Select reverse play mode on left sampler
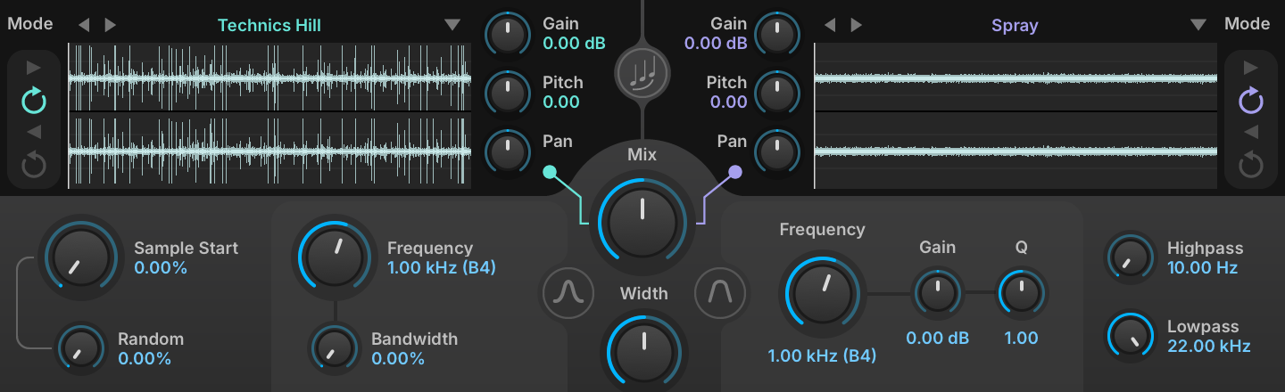This screenshot has width=1285, height=392. (x=34, y=133)
